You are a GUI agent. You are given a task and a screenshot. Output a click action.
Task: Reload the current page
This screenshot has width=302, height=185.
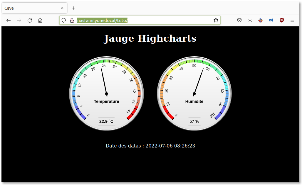pyautogui.click(x=30, y=21)
